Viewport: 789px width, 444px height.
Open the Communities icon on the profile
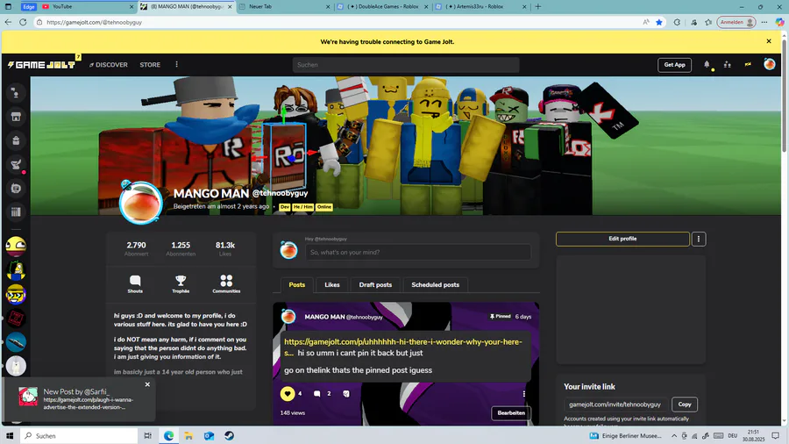[226, 284]
